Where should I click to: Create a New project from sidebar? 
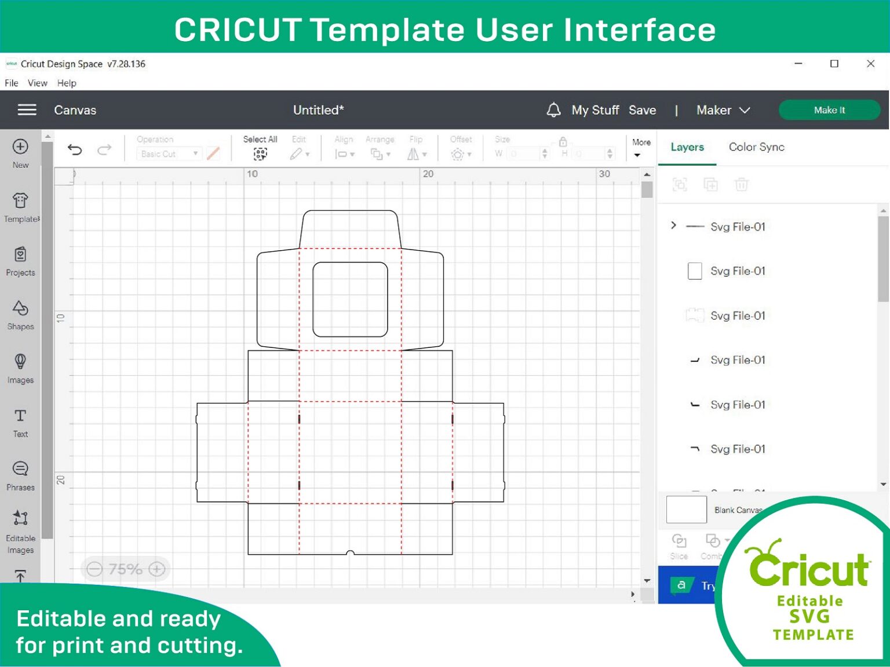20,153
